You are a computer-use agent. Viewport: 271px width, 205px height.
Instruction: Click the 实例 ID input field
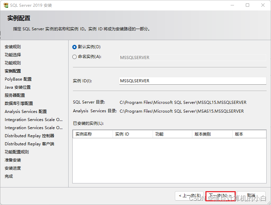pos(193,81)
